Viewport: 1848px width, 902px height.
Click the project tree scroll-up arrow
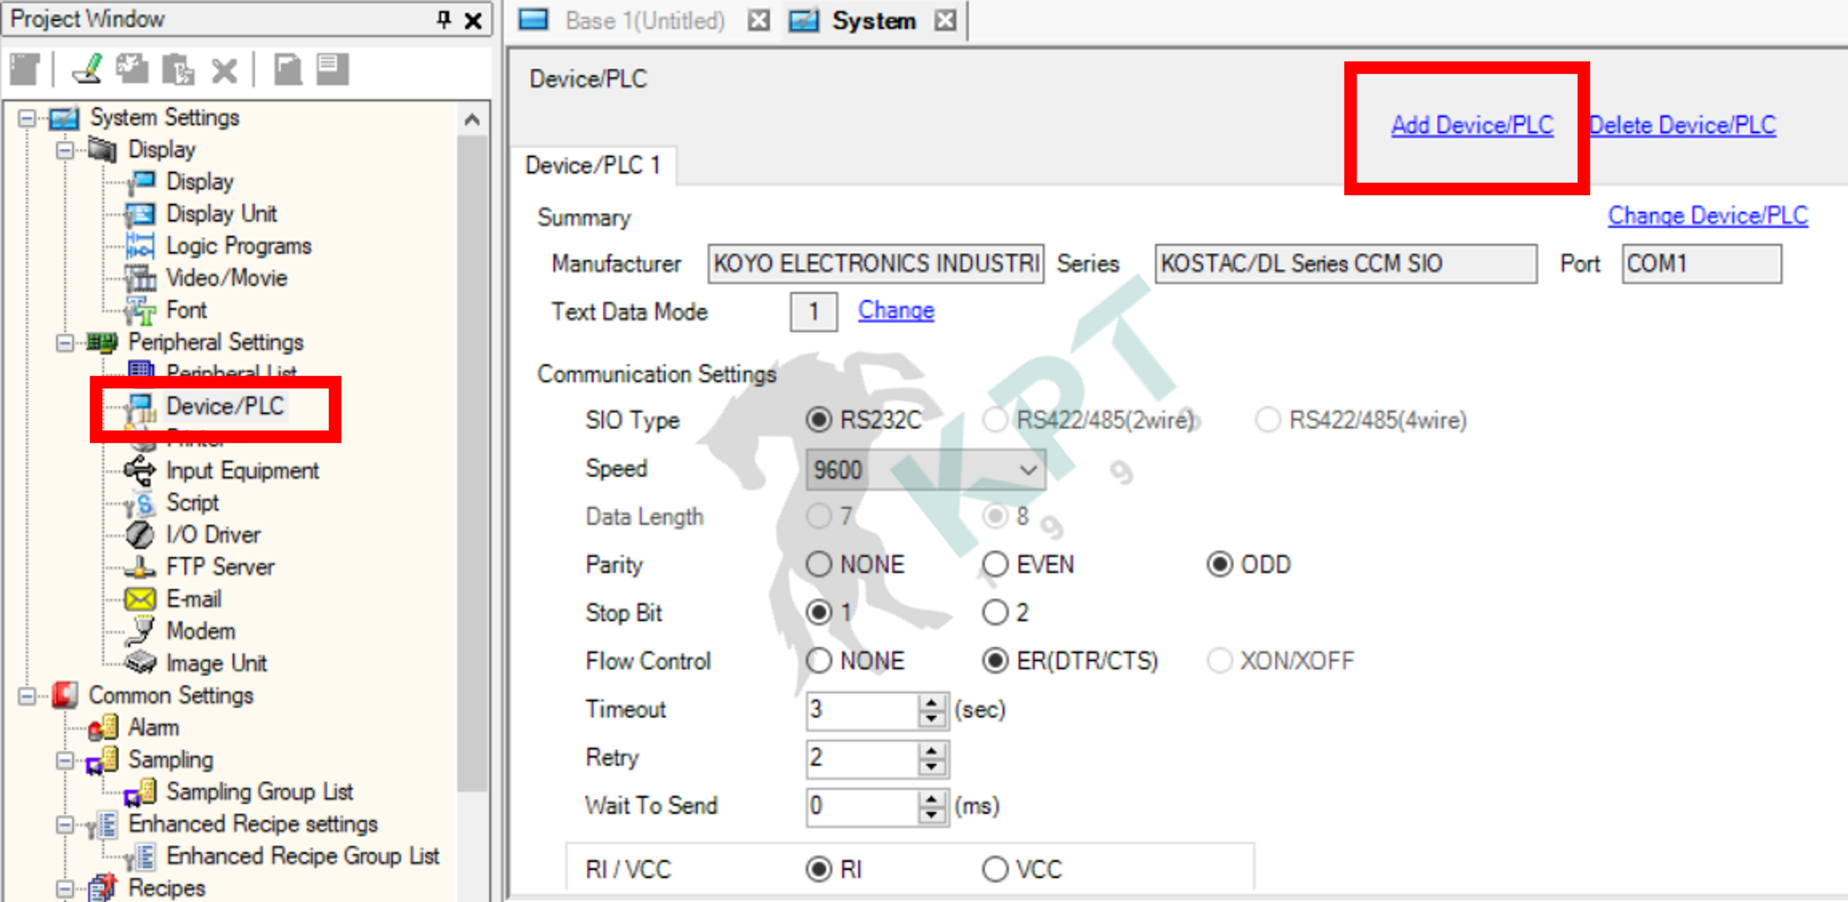point(471,119)
